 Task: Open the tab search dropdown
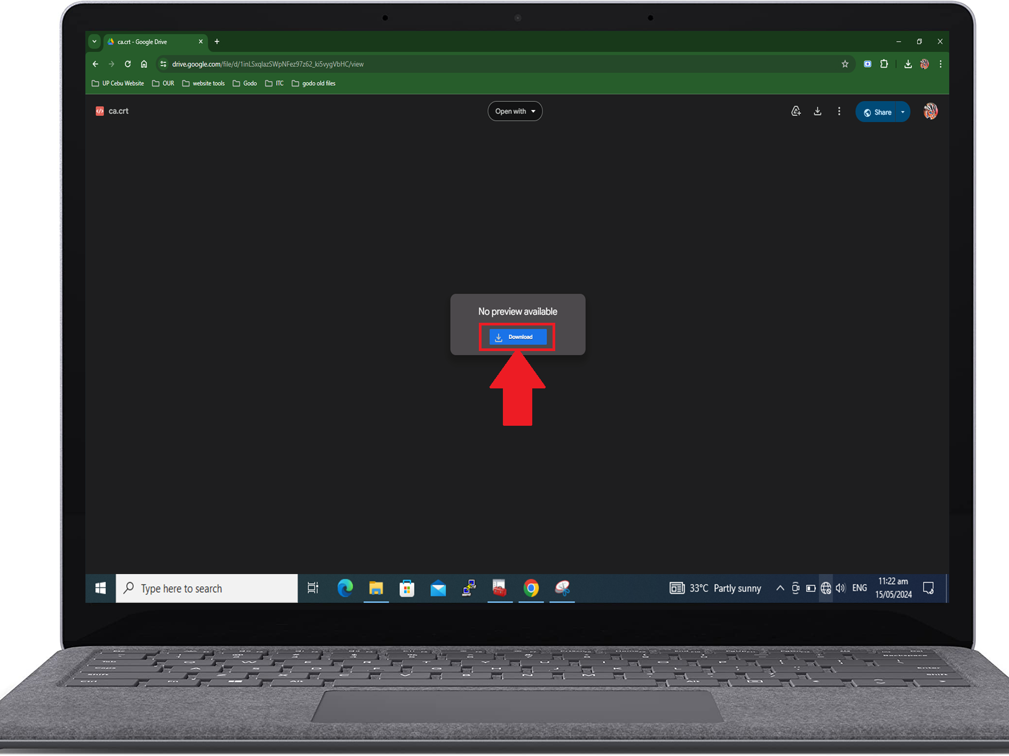tap(94, 42)
